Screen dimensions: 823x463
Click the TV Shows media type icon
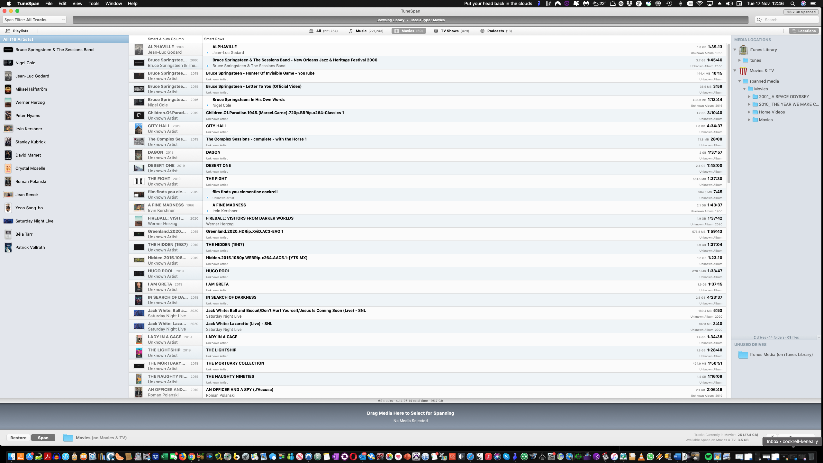point(436,31)
